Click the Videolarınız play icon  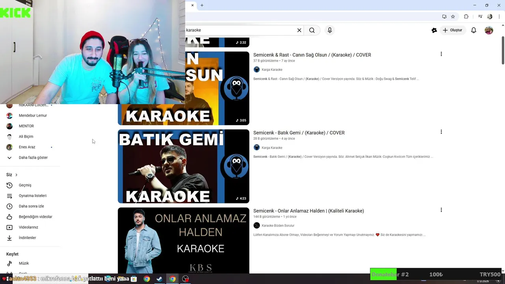pos(9,227)
